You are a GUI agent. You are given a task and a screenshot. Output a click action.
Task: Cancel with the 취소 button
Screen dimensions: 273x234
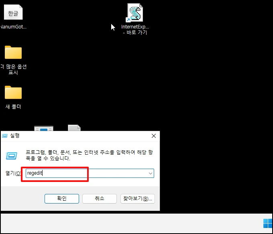tap(100, 199)
